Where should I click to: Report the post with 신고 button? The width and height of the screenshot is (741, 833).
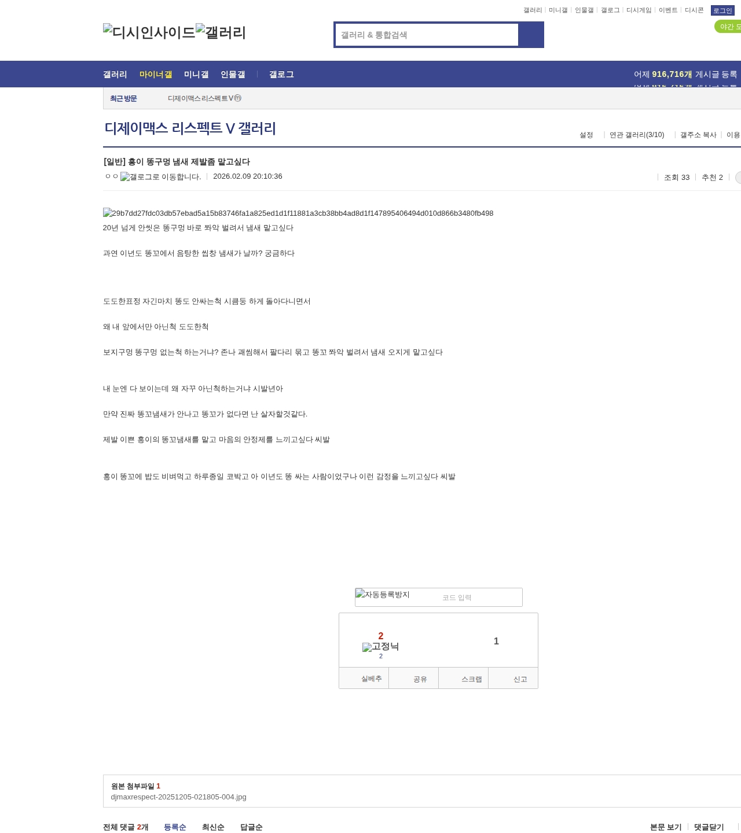(513, 679)
